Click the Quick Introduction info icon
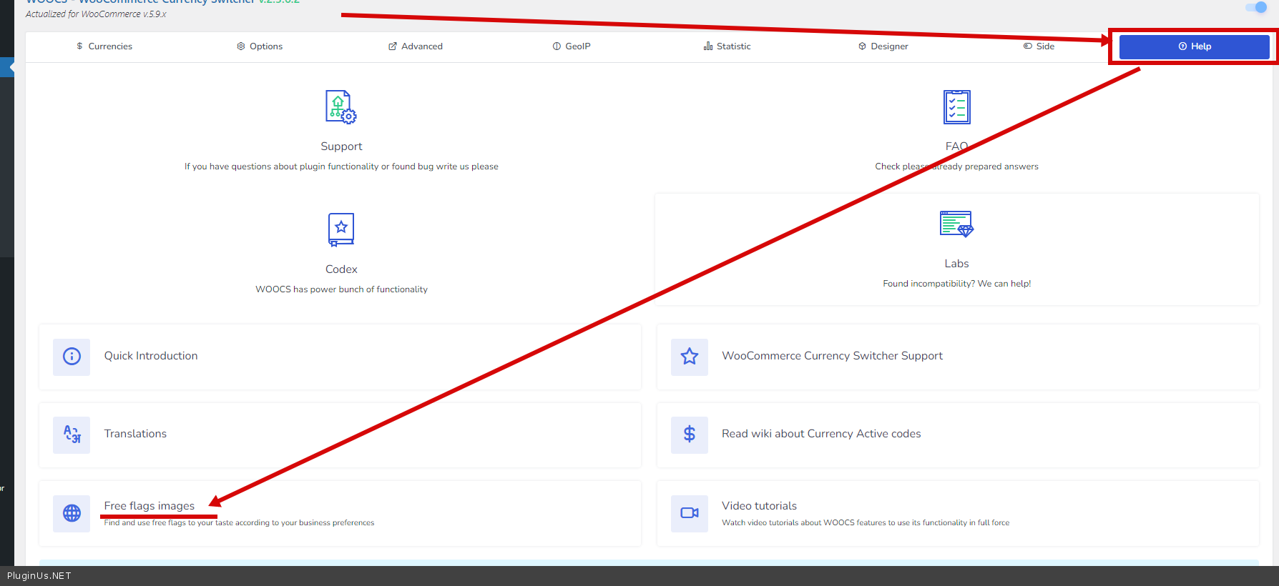Image resolution: width=1279 pixels, height=586 pixels. [x=72, y=357]
